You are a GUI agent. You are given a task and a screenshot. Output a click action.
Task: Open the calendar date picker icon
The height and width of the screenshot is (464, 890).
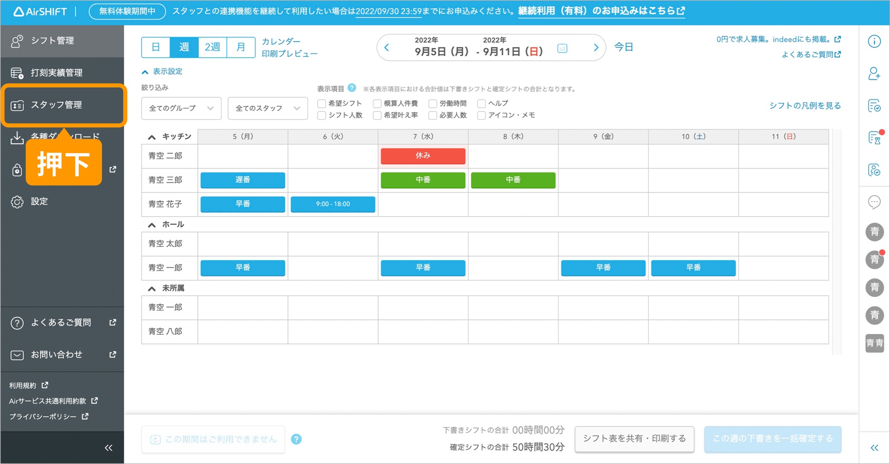(562, 48)
